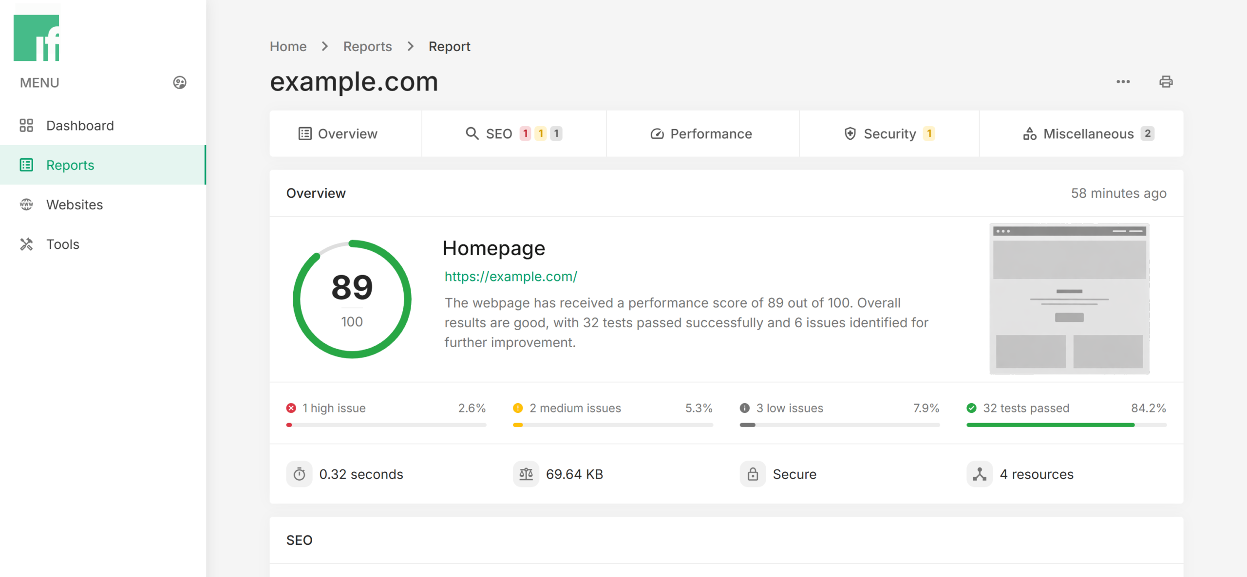Viewport: 1247px width, 577px height.
Task: Open the Tools section in the sidebar
Action: coord(26,244)
